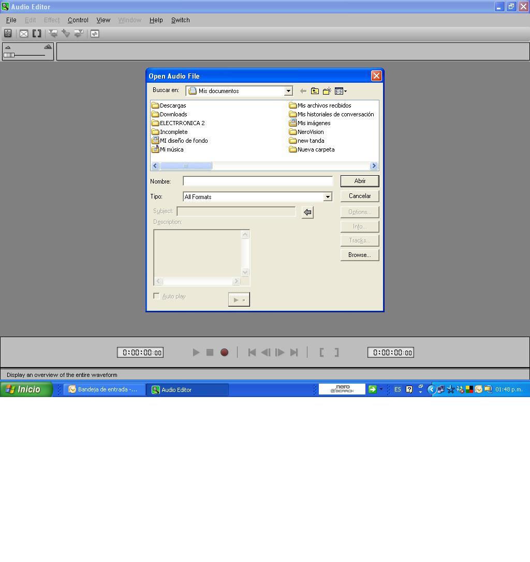Image resolution: width=530 pixels, height=562 pixels.
Task: Open the Effect menu
Action: [51, 20]
